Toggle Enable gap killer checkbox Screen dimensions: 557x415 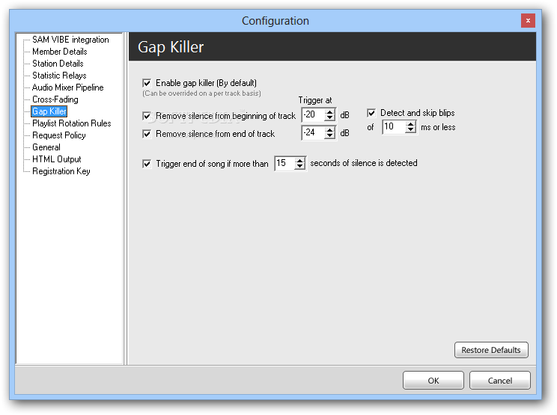pyautogui.click(x=147, y=83)
